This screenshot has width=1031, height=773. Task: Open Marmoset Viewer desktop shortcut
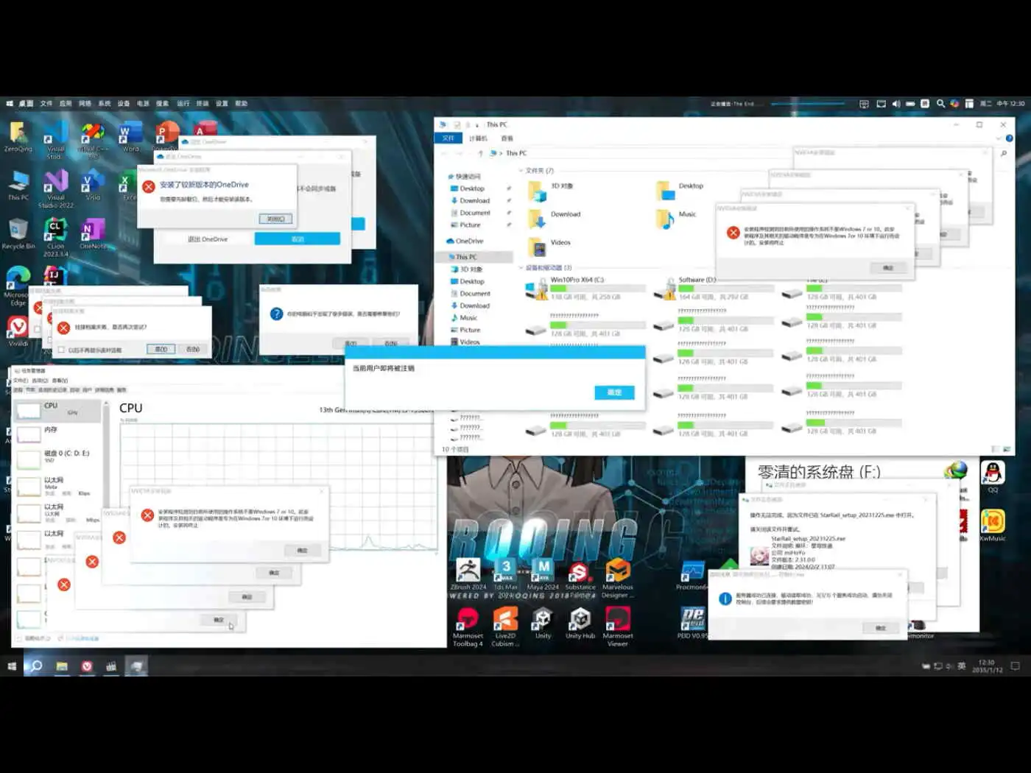(618, 627)
